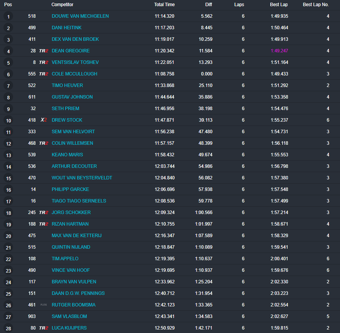Click the position 1 circle badge
This screenshot has width=340, height=333.
point(8,17)
